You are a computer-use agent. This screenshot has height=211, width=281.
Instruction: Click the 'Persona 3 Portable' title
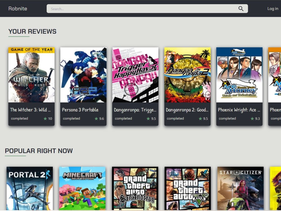tap(80, 110)
